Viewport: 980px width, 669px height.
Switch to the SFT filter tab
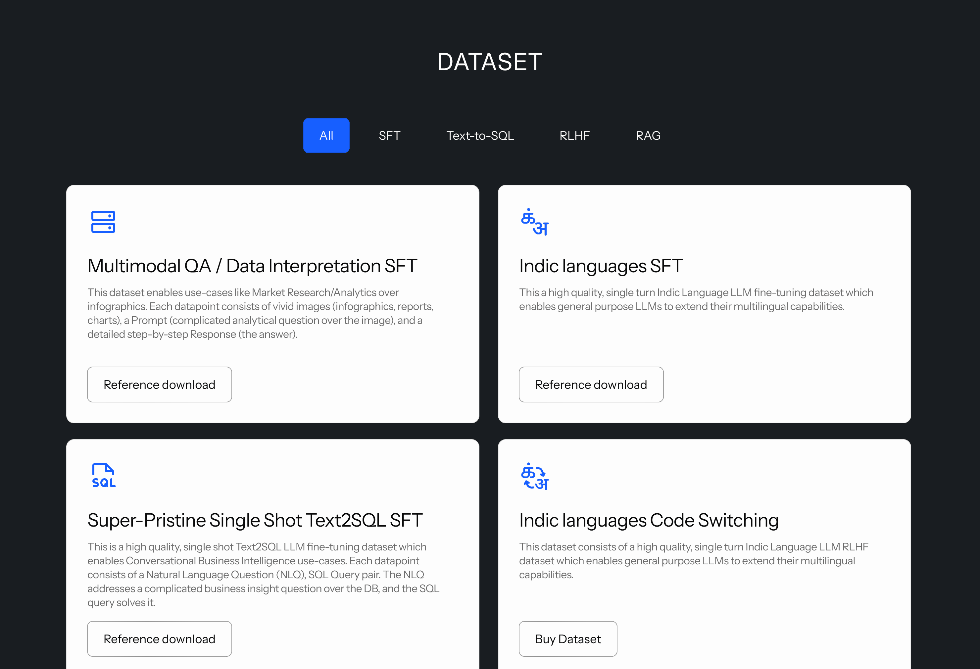coord(389,135)
